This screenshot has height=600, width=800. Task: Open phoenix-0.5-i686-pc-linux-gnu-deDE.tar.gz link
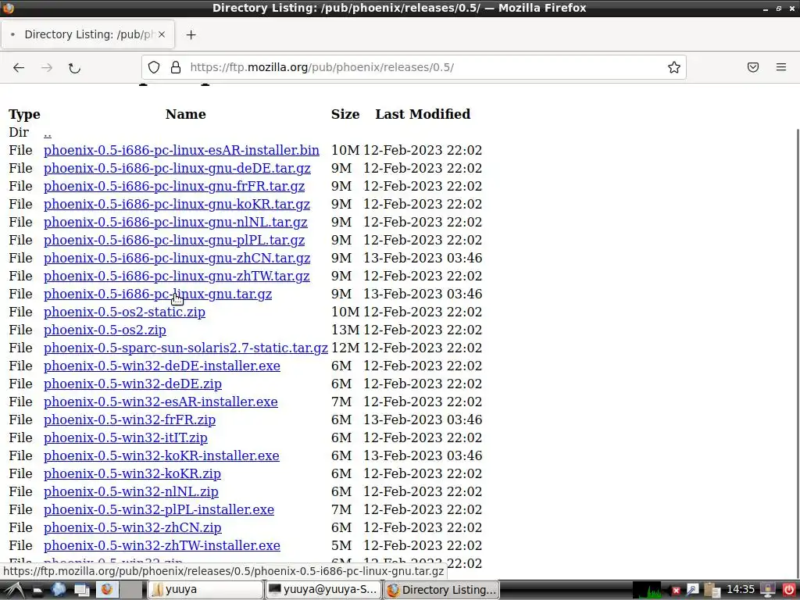[177, 169]
